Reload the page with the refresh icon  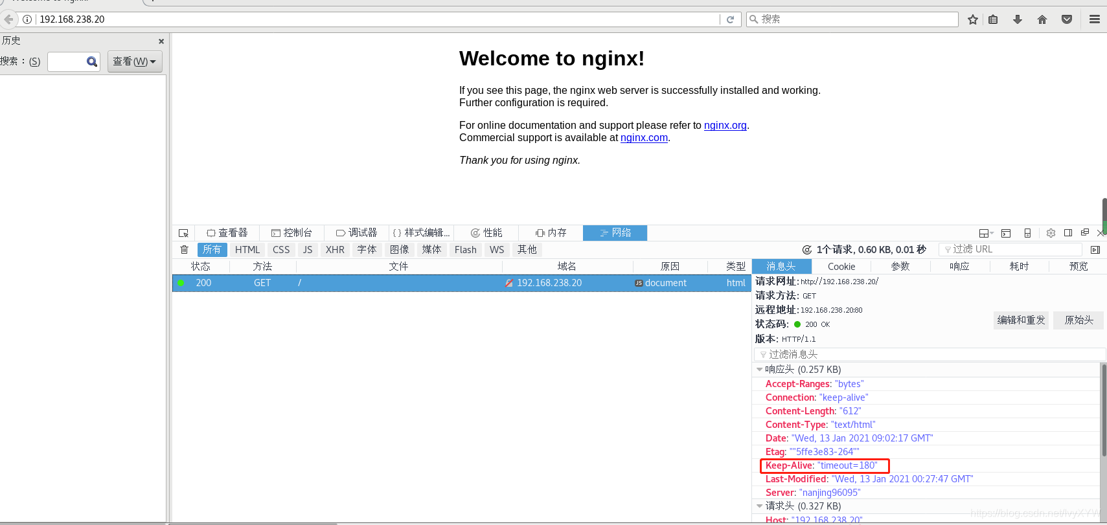click(730, 19)
